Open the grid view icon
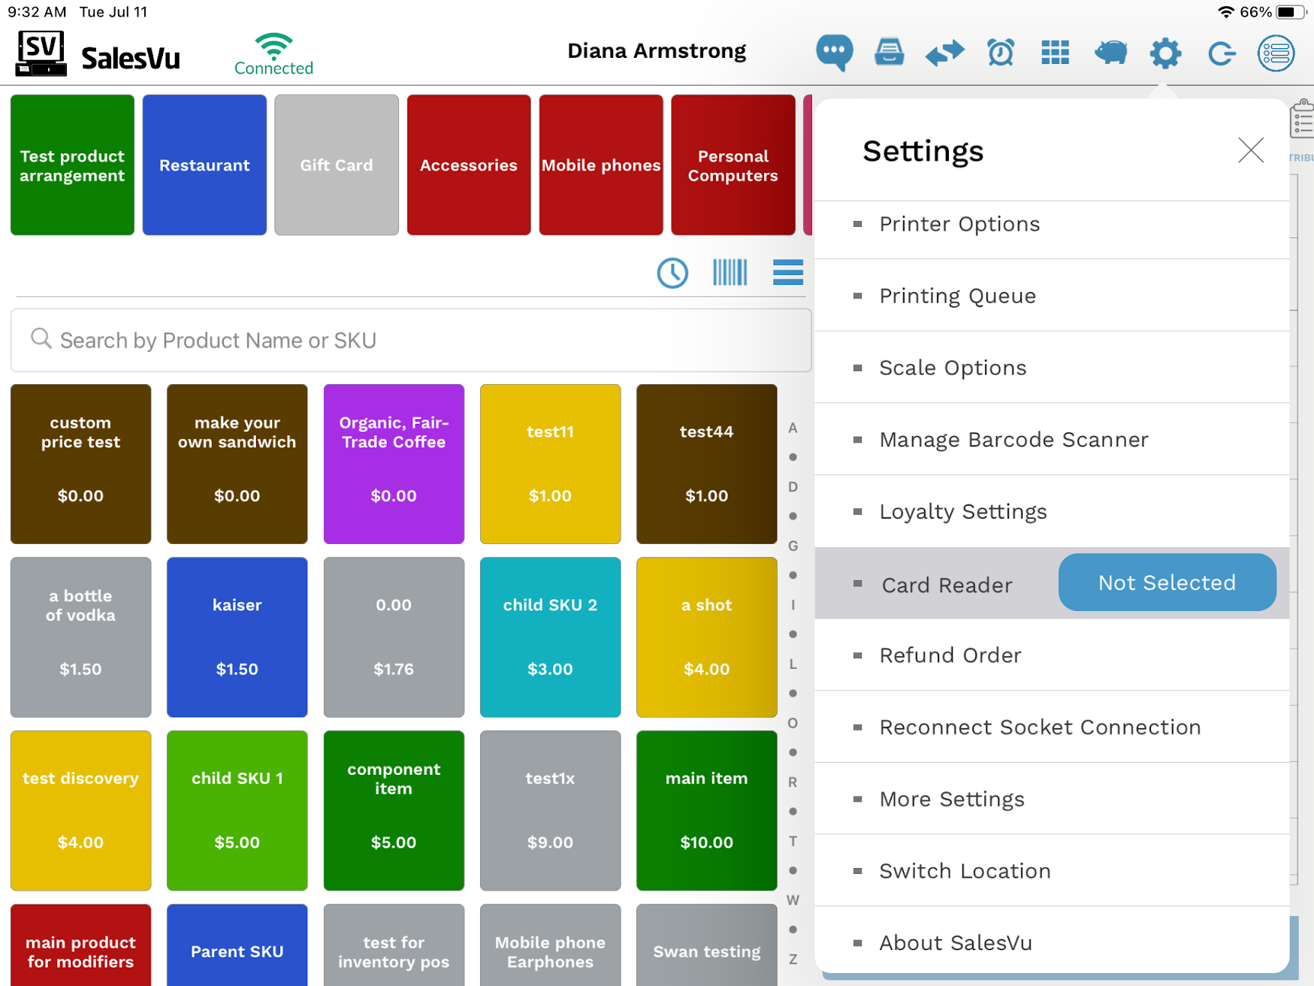Image resolution: width=1314 pixels, height=986 pixels. click(x=1055, y=53)
